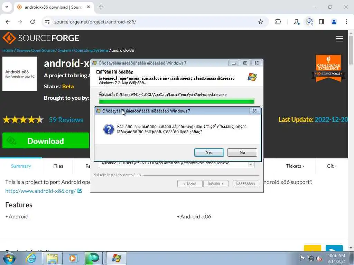Open Windows Explorer from the taskbar

point(52,258)
